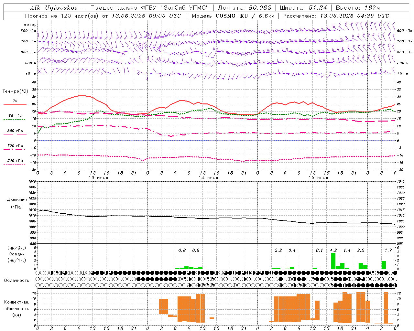Click the '850 гПа' temperature legend label
Screen dimensions: 414x331
tap(15, 131)
